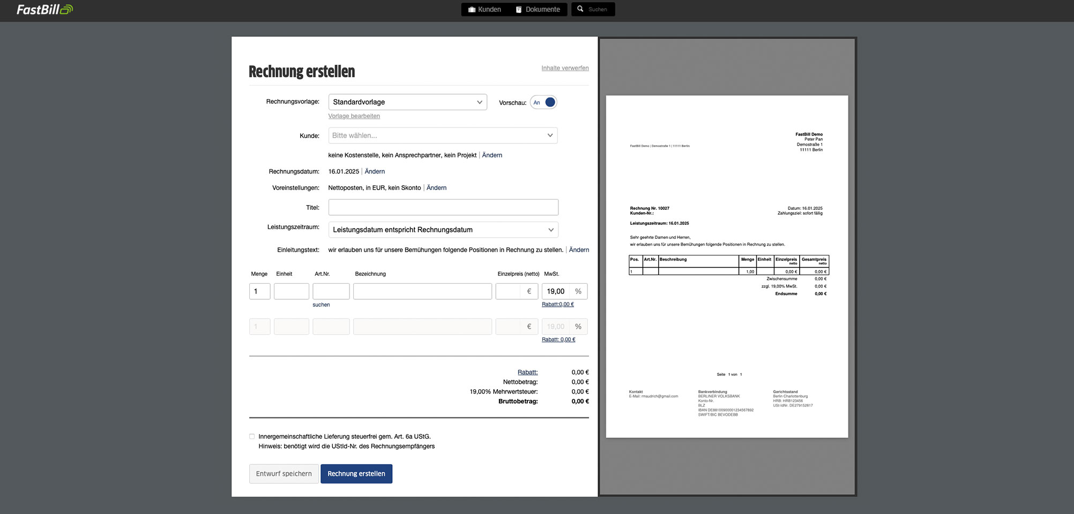This screenshot has height=514, width=1074.
Task: Click into the Titel input field
Action: click(x=443, y=207)
